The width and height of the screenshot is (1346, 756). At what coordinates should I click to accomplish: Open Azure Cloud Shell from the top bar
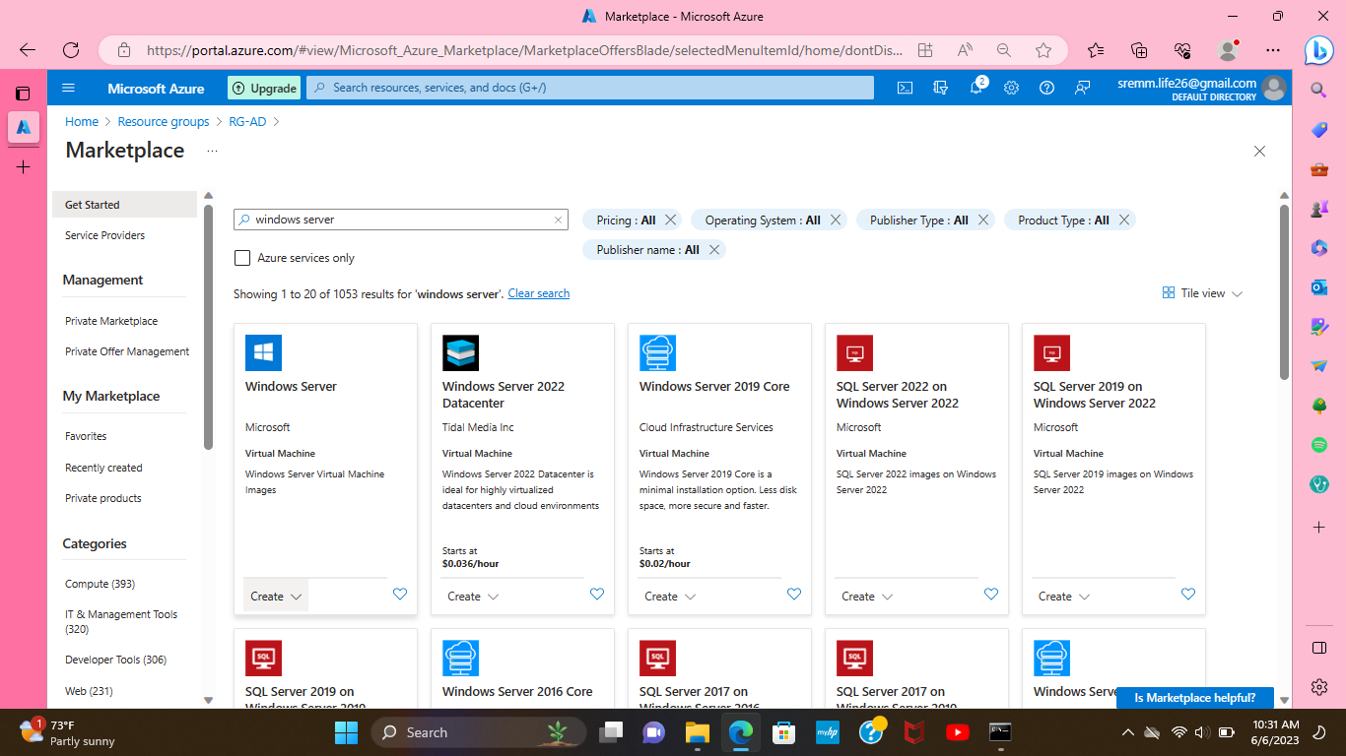point(905,88)
